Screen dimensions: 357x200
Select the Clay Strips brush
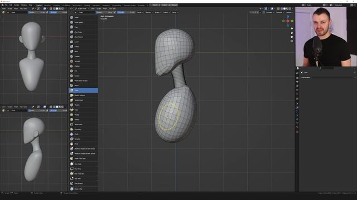coord(83,32)
